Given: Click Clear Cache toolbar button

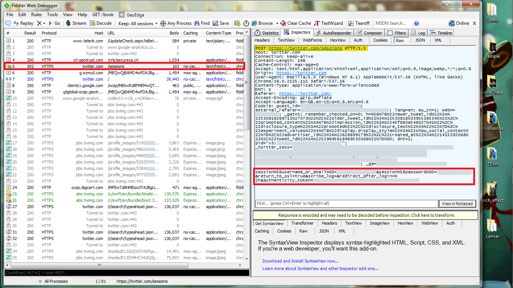Looking at the screenshot, I should tap(296, 23).
